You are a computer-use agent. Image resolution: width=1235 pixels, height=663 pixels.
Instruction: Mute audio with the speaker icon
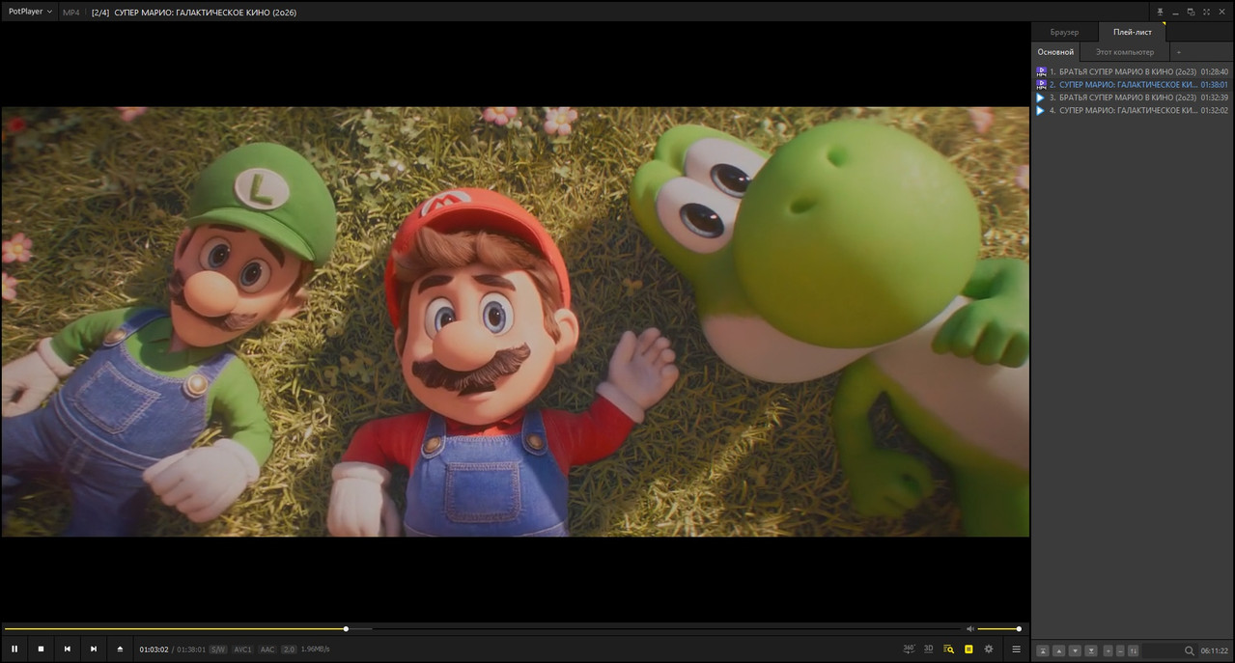pyautogui.click(x=970, y=629)
